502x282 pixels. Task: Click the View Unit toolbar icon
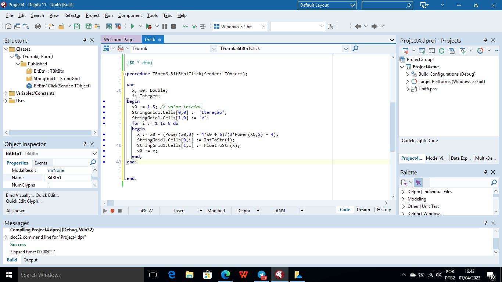8,26
